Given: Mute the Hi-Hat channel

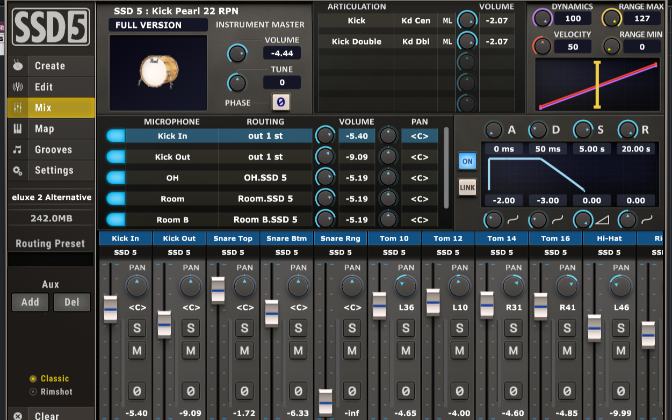Looking at the screenshot, I should pyautogui.click(x=621, y=351).
